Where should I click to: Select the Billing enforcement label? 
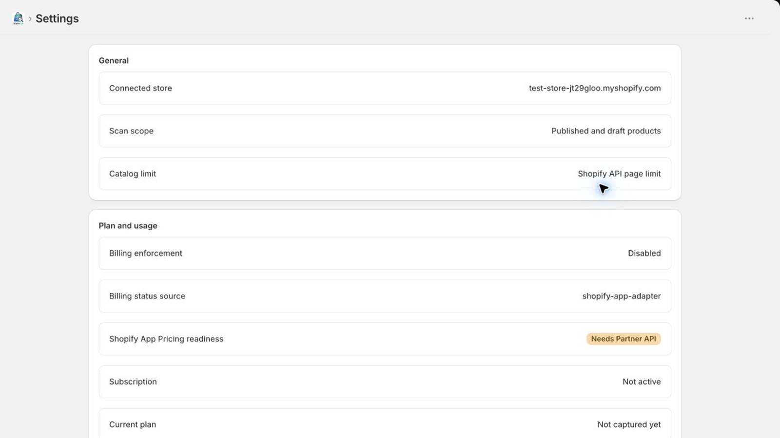coord(146,253)
